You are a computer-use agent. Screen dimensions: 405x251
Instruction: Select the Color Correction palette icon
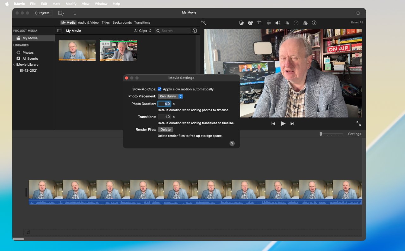250,22
